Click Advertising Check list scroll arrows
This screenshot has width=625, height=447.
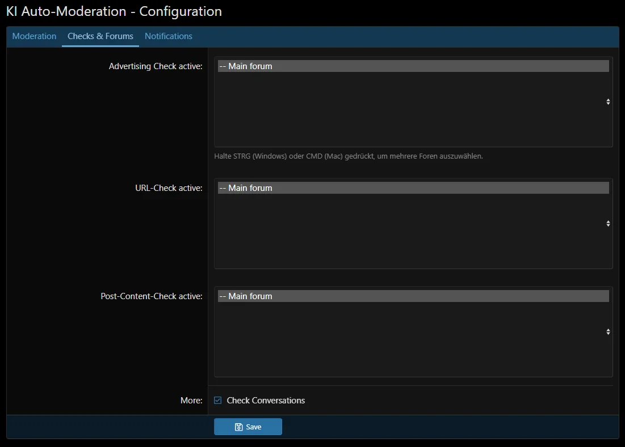pyautogui.click(x=608, y=102)
